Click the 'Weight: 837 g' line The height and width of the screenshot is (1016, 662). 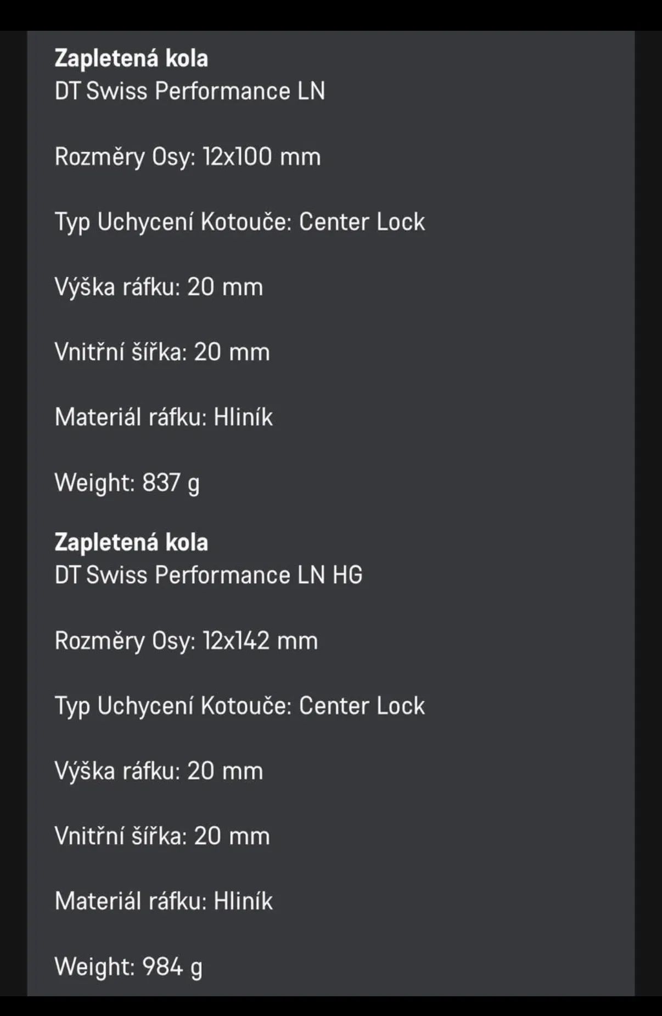pos(127,483)
